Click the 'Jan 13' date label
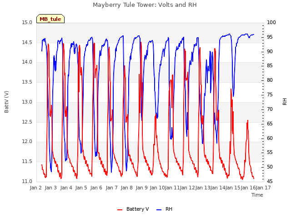The image size is (291, 218). click(203, 188)
